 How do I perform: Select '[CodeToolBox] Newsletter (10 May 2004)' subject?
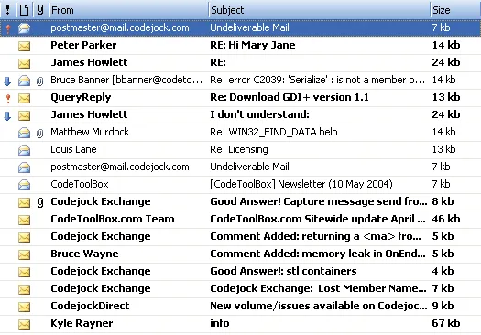tap(301, 184)
